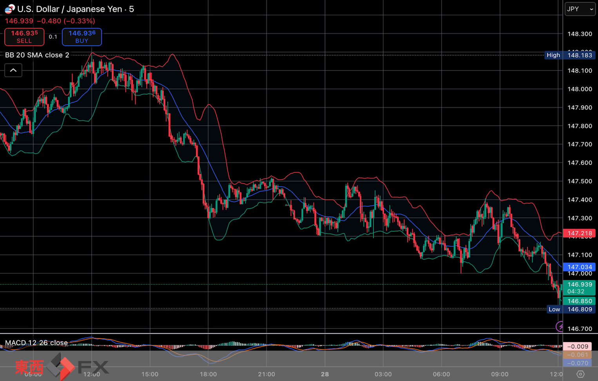Click the High 148.183 price label
This screenshot has width=598, height=381.
click(570, 55)
